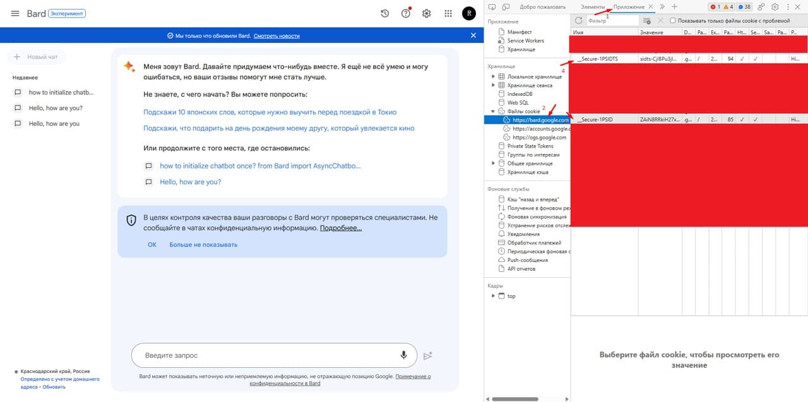Screen dimensions: 808x402
Task: Expand the Общее хранилище tree node
Action: click(494, 163)
